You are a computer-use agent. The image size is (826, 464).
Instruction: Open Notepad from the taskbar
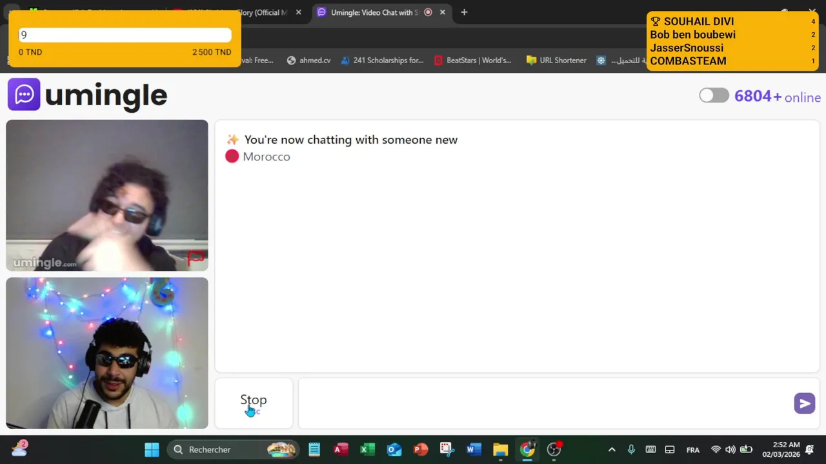tap(314, 450)
